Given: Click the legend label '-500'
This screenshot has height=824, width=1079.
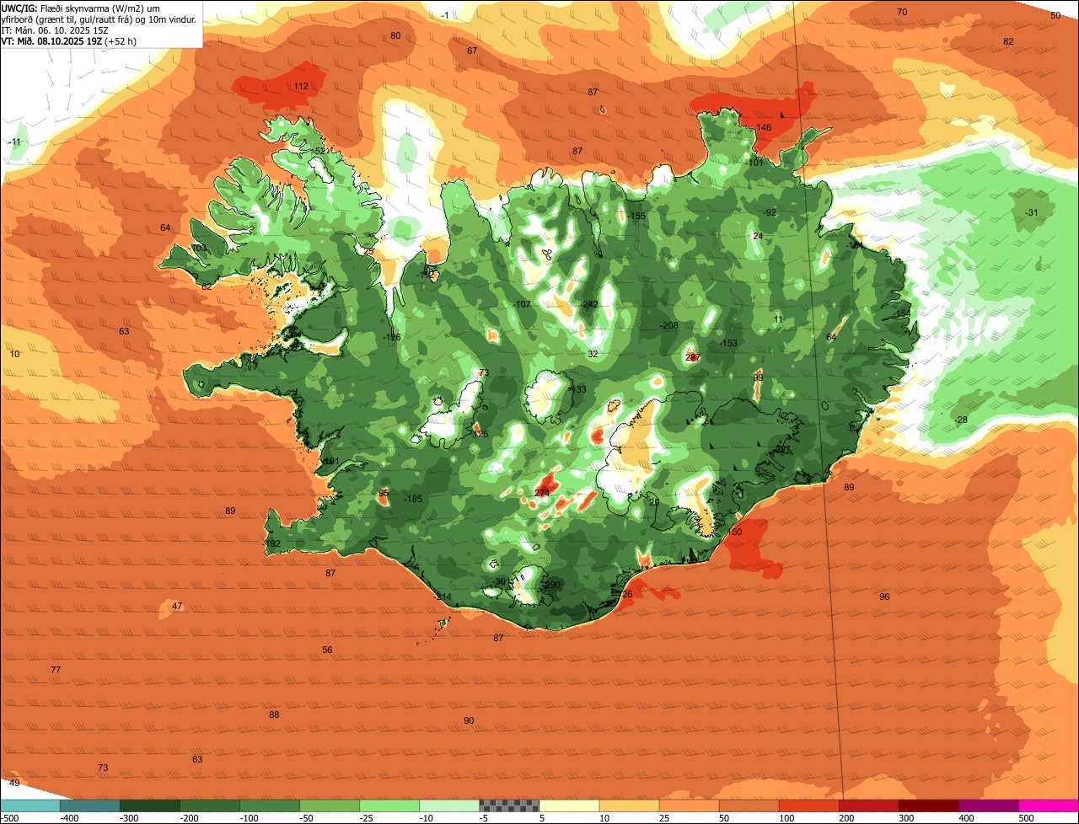Looking at the screenshot, I should coord(8,818).
